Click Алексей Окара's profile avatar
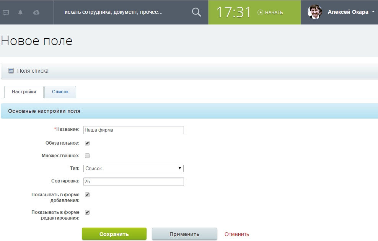This screenshot has width=378, height=241. click(315, 12)
